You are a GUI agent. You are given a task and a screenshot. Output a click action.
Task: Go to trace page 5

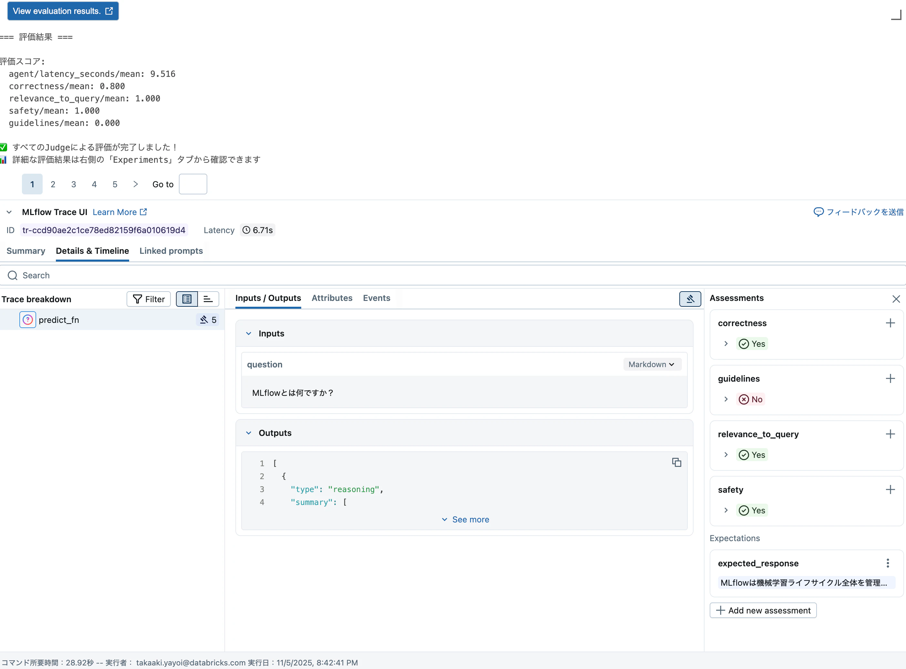coord(115,184)
